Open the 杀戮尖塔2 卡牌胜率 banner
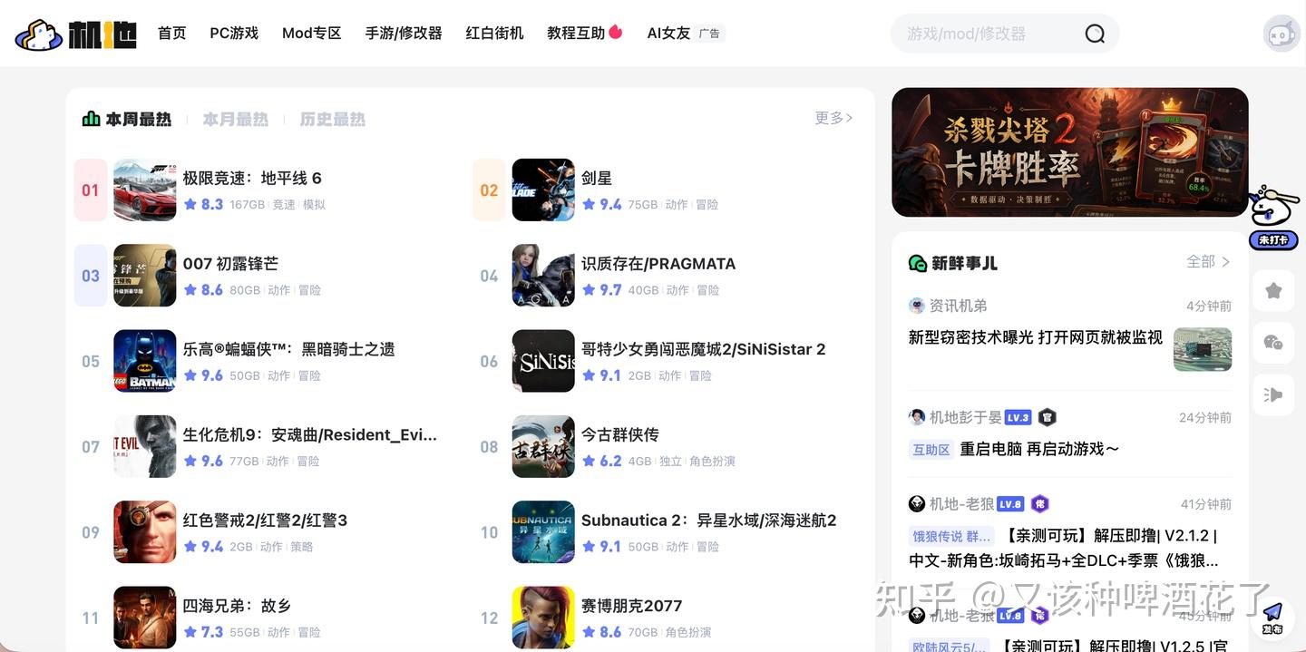The width and height of the screenshot is (1306, 652). tap(1070, 152)
